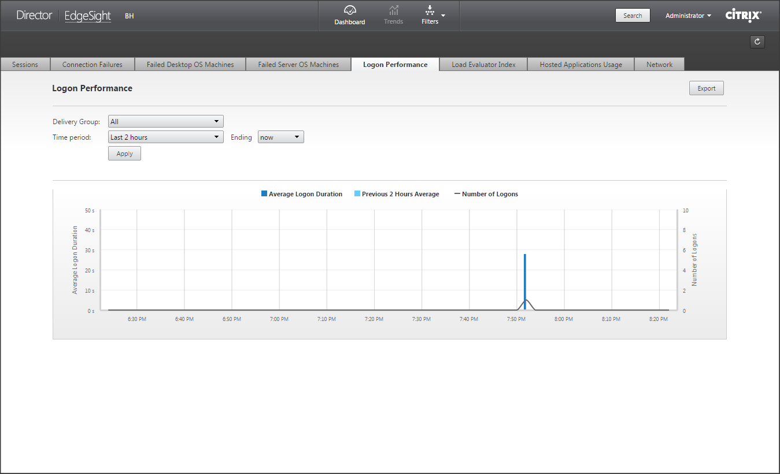Open the Time period dropdown

click(165, 137)
